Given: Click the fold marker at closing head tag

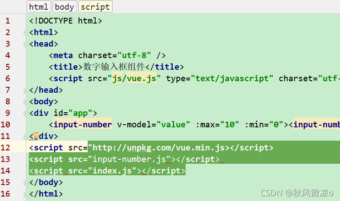Looking at the screenshot, I should point(26,91).
